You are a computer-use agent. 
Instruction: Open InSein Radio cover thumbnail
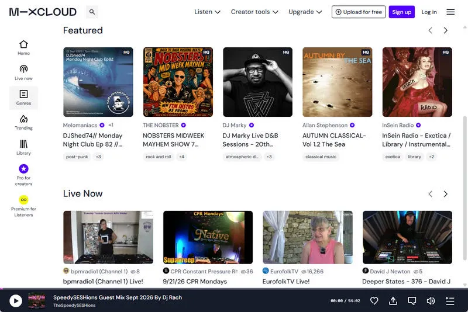pos(417,82)
